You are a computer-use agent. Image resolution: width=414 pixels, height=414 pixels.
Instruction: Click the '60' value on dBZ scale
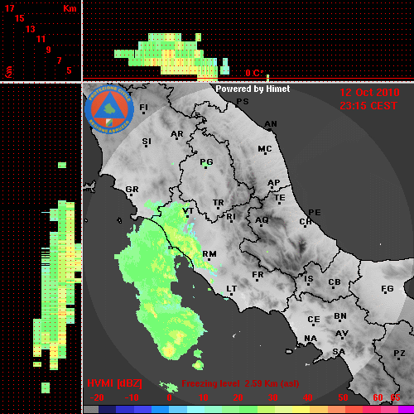[378, 397]
